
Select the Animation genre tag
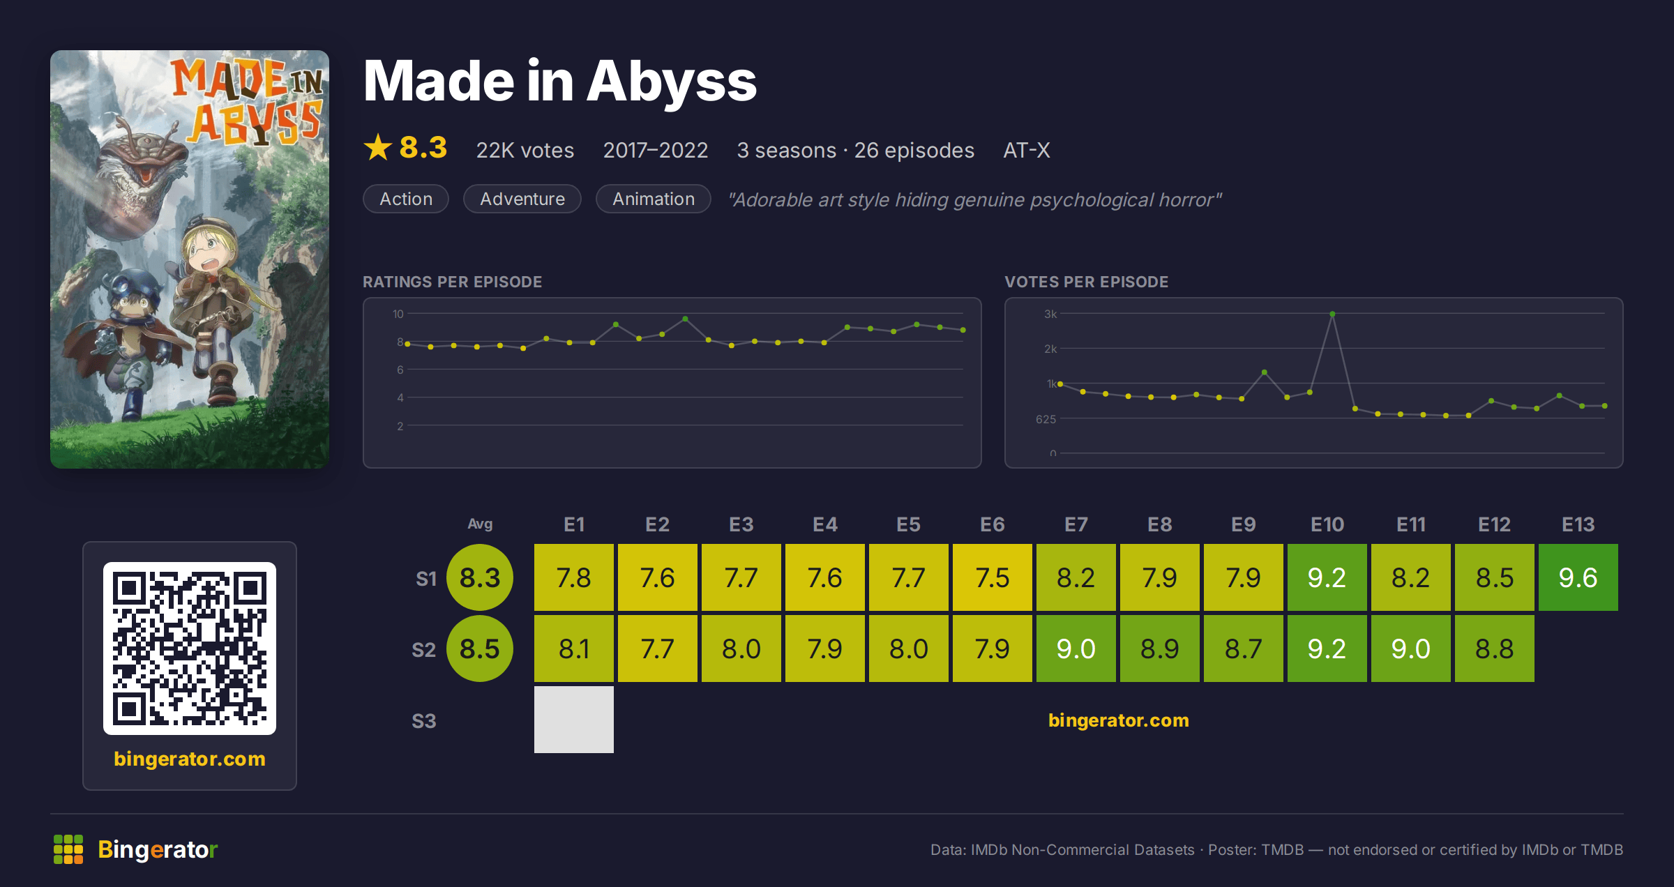click(654, 199)
